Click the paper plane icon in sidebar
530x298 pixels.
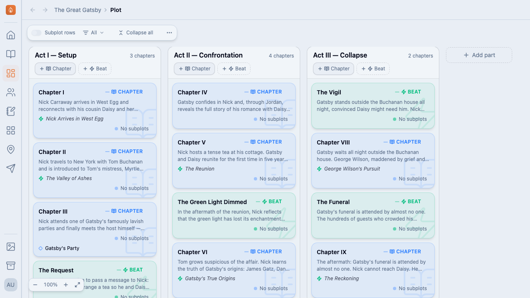(11, 168)
